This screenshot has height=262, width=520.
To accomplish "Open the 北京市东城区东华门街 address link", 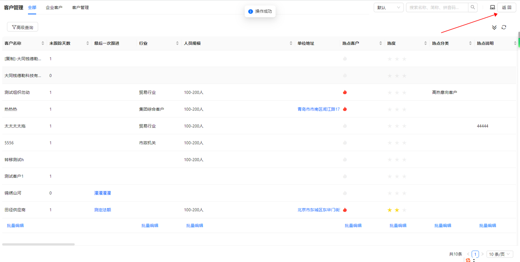I will coord(318,210).
